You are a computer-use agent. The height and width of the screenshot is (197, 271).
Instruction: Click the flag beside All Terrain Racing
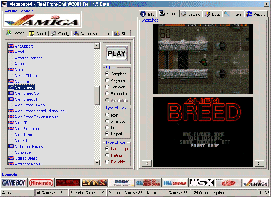(x=11, y=146)
